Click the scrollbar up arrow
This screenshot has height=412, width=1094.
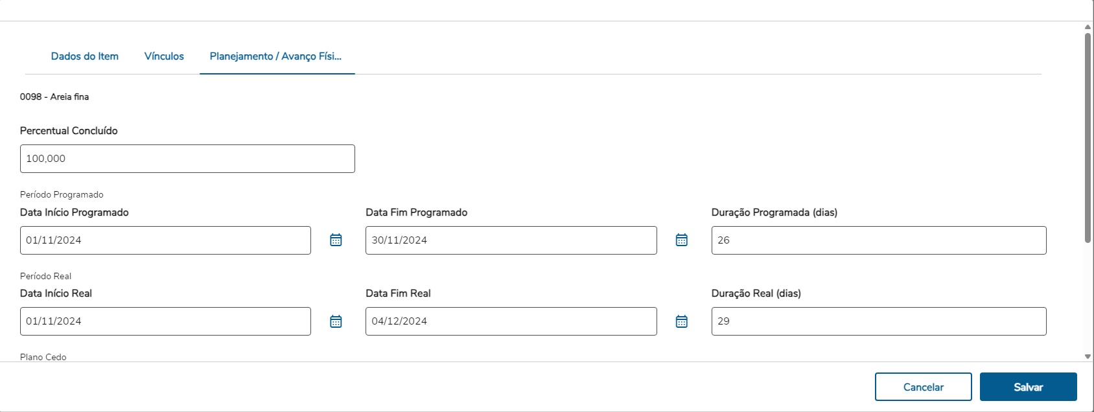(x=1088, y=27)
